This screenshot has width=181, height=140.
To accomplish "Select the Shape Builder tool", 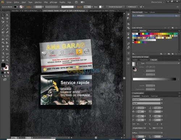I will pos(3,43).
